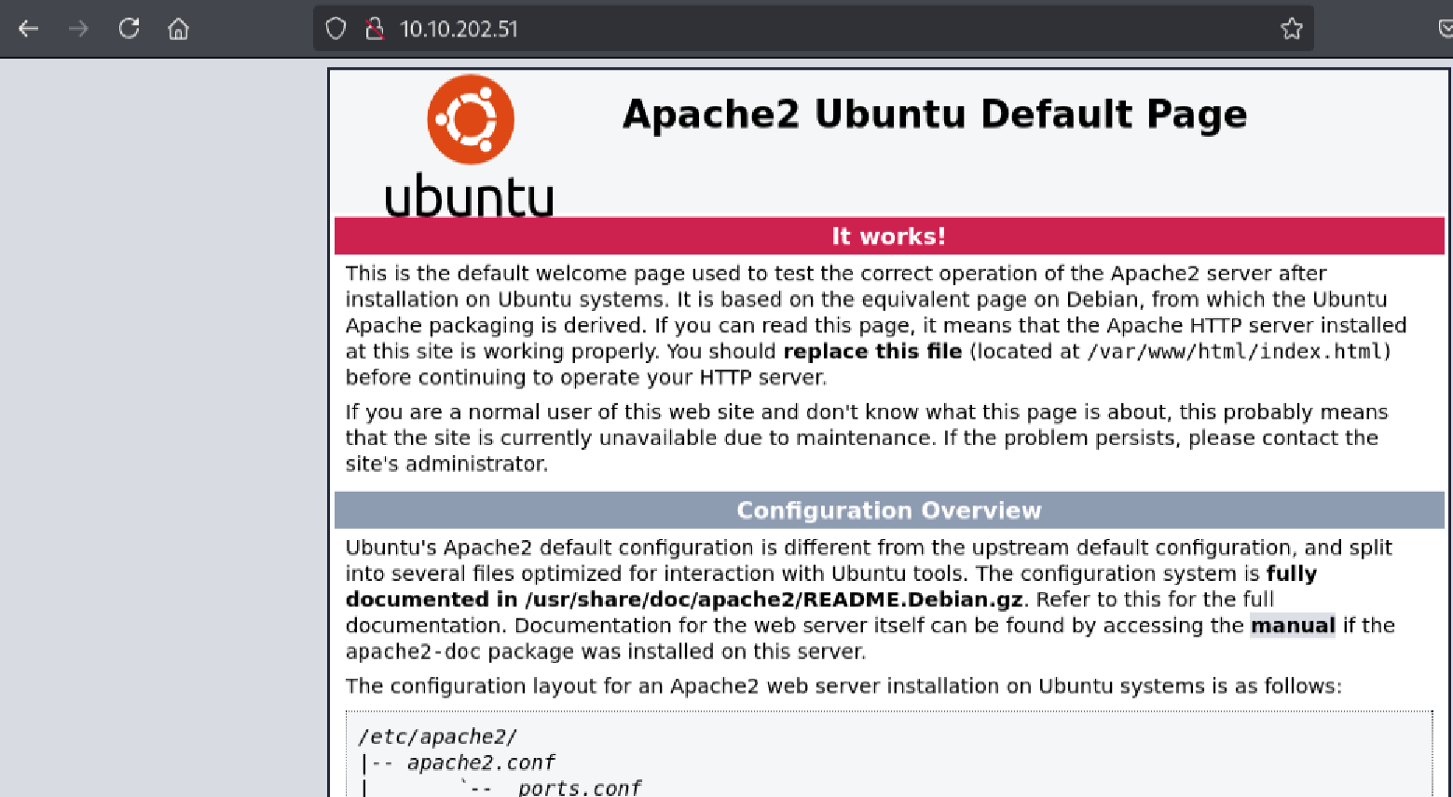Viewport: 1453px width, 797px height.
Task: Enable enhanced tracking protection via the shield
Action: [335, 29]
